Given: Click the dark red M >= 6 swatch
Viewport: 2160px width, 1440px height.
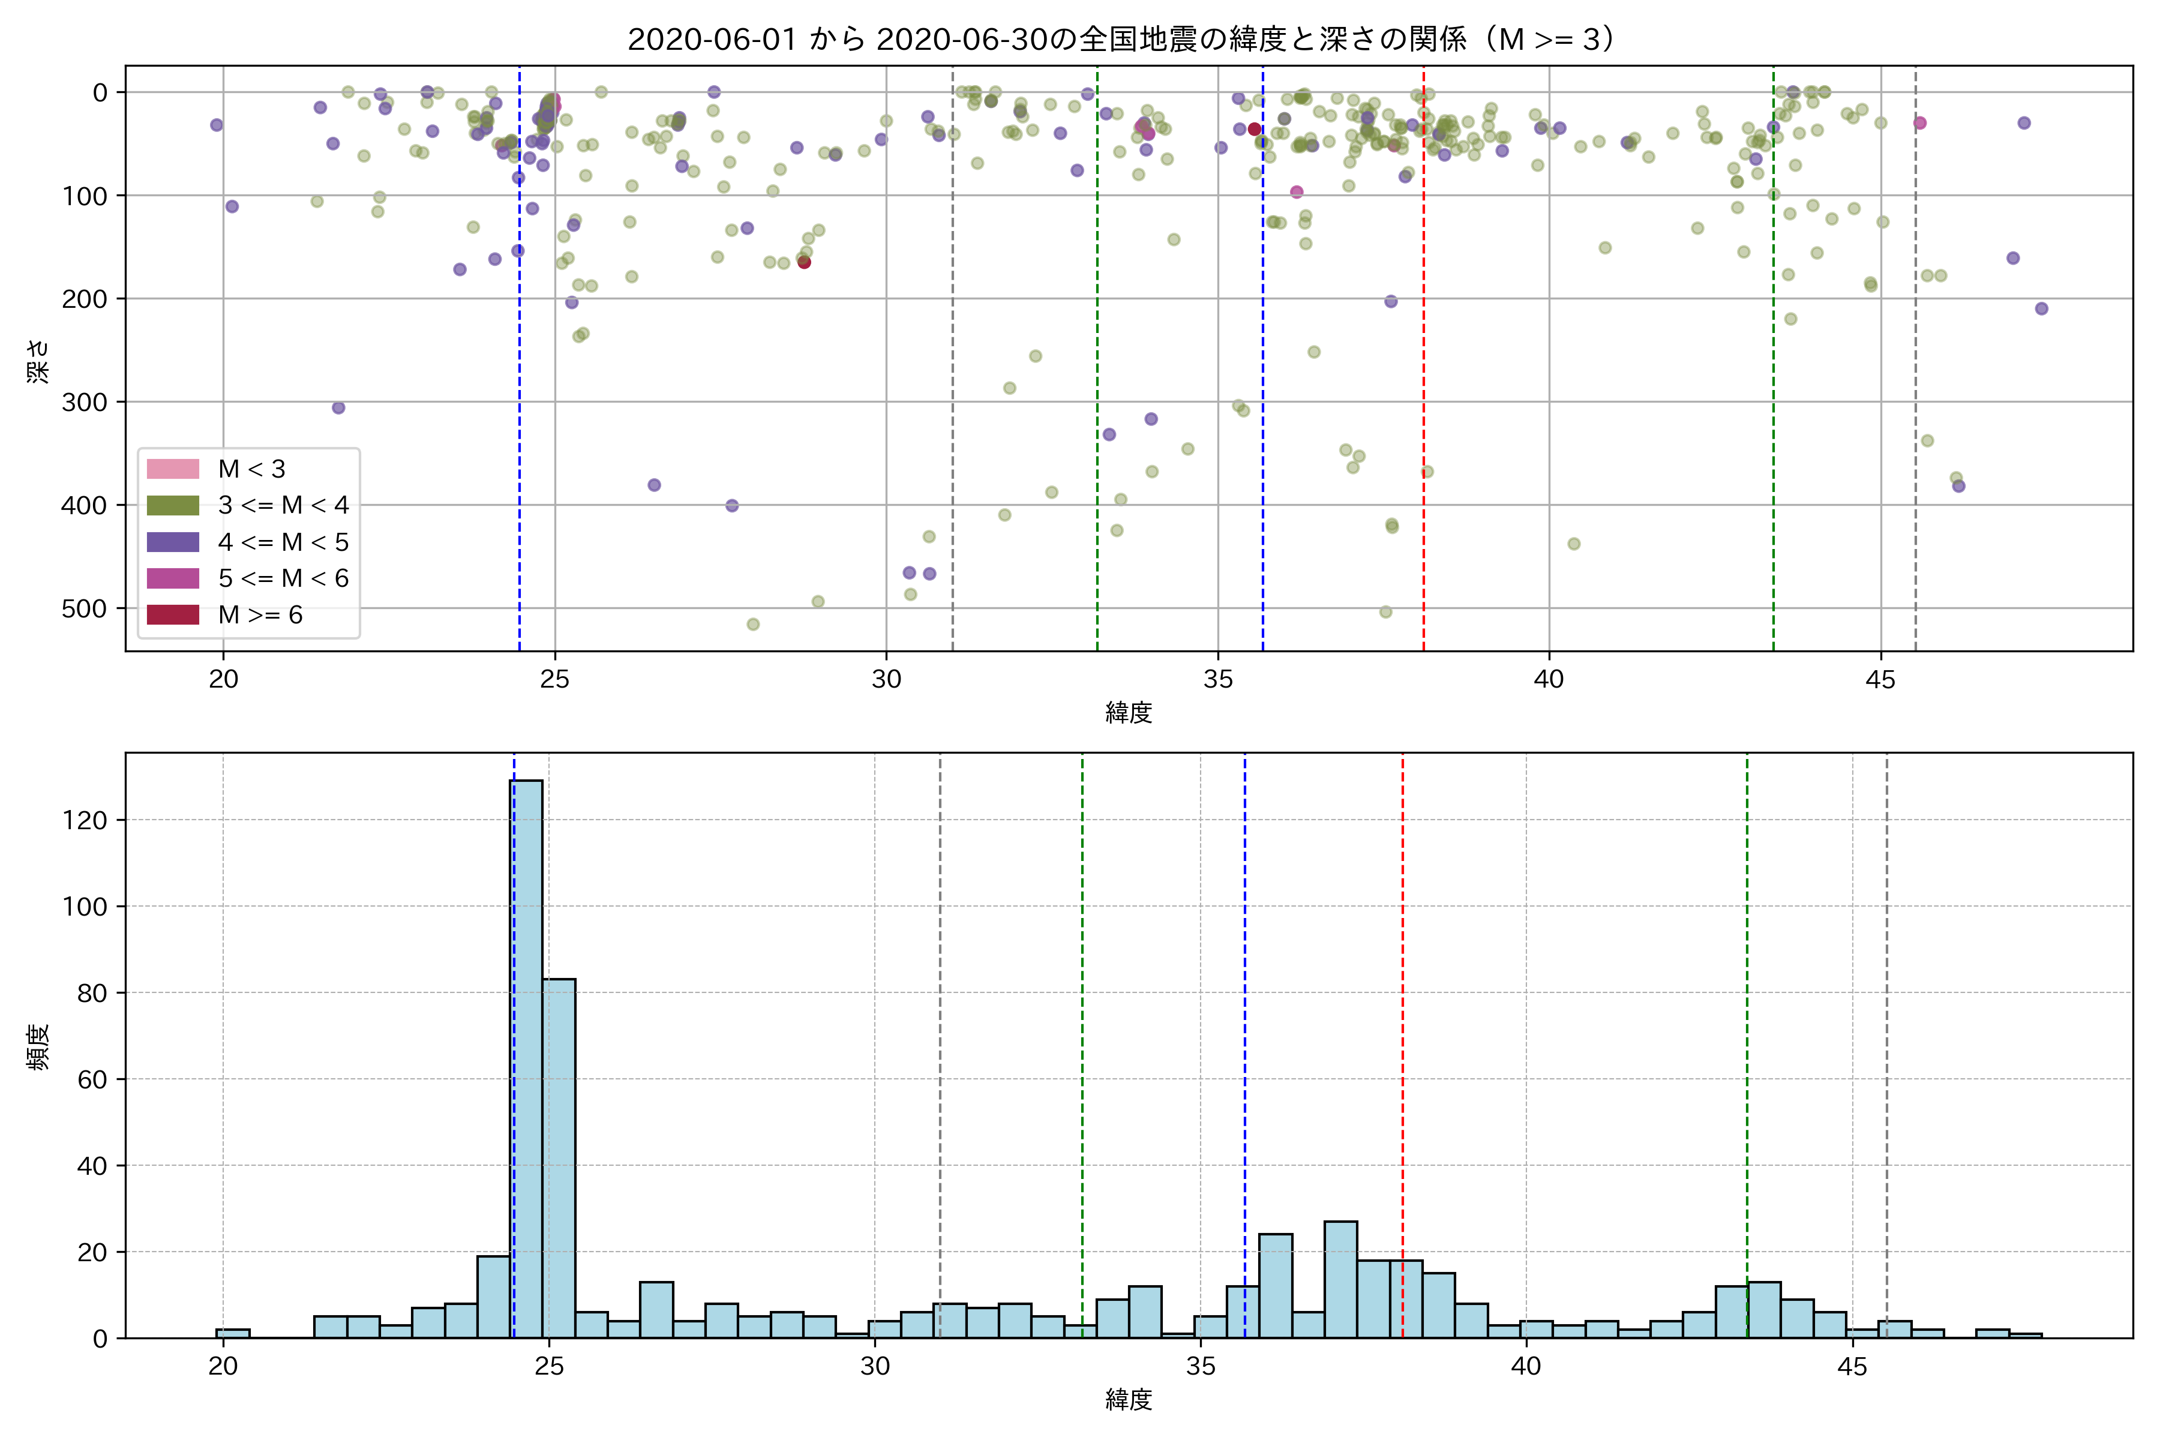Looking at the screenshot, I should [x=173, y=614].
